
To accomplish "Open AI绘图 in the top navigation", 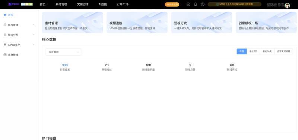I will pos(103,4).
